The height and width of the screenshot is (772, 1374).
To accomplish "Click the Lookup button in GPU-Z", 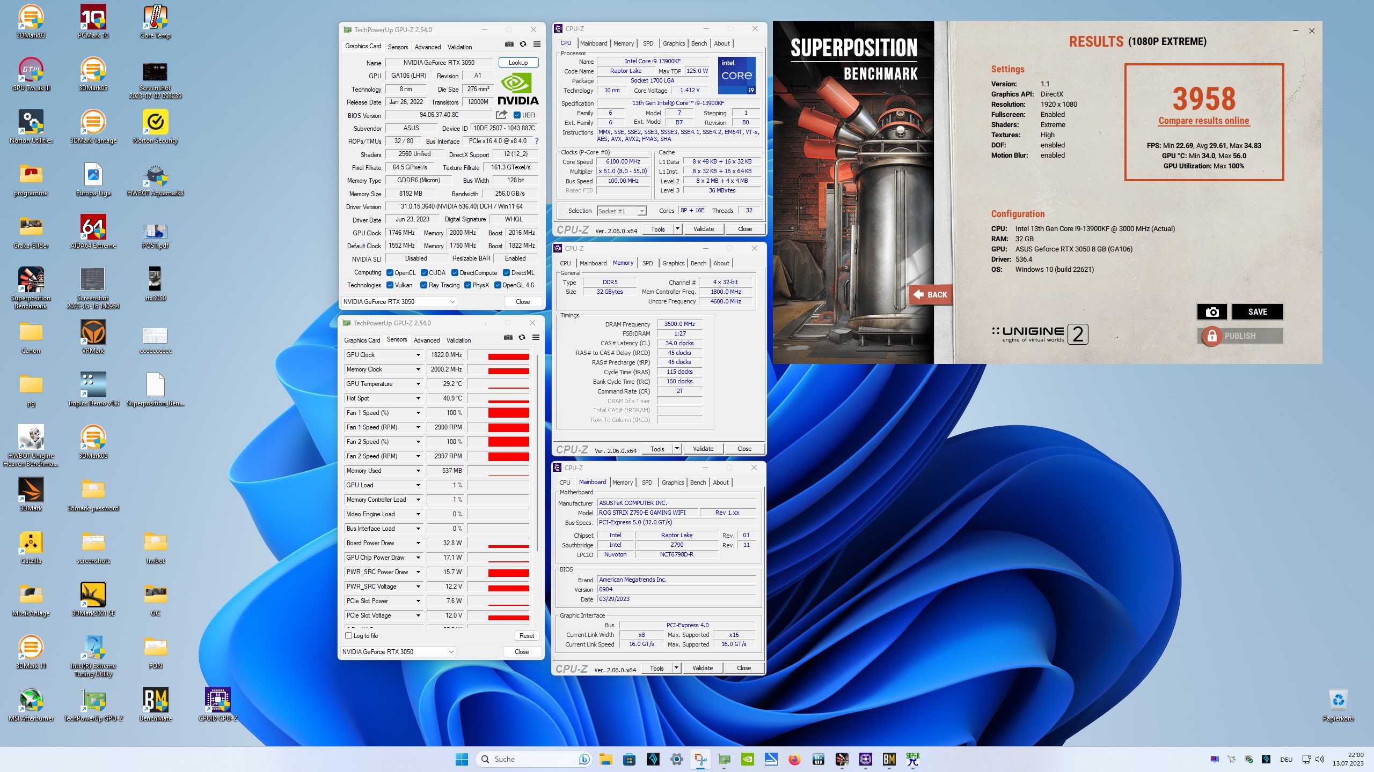I will [x=518, y=63].
